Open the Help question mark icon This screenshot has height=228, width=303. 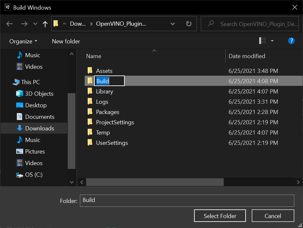[291, 41]
